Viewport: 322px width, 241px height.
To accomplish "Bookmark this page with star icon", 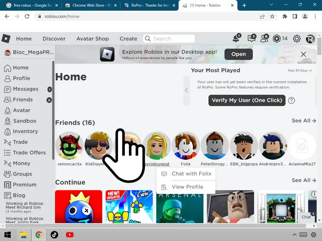I will (x=272, y=16).
